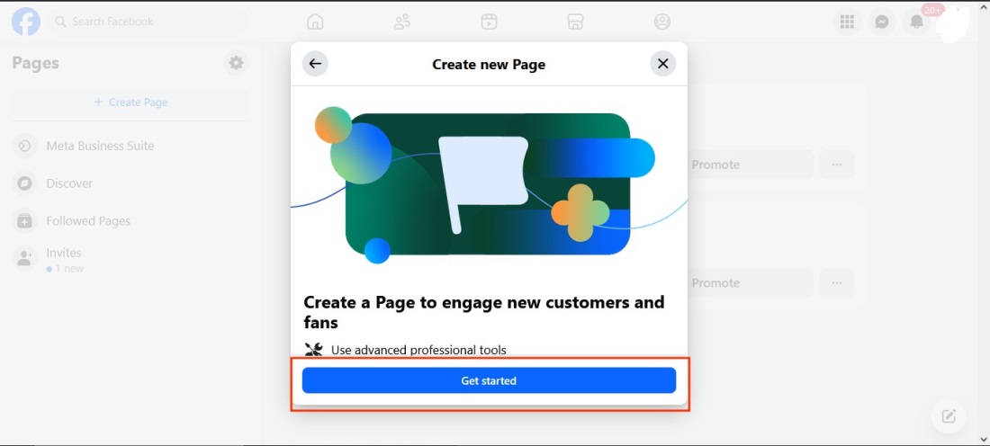Select Discover in Pages sidebar
The height and width of the screenshot is (446, 990).
coord(69,183)
